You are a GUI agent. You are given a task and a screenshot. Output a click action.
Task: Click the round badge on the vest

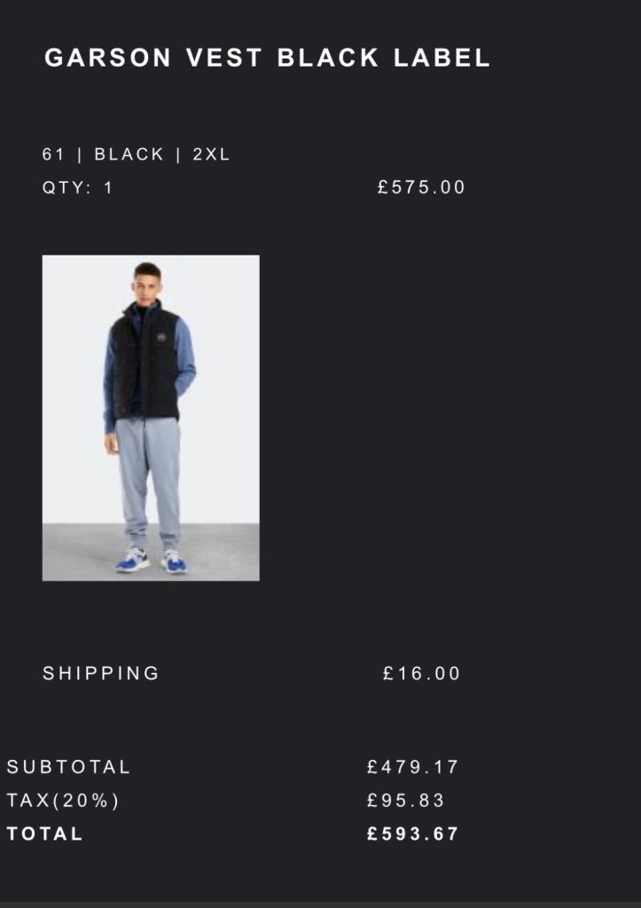(160, 335)
